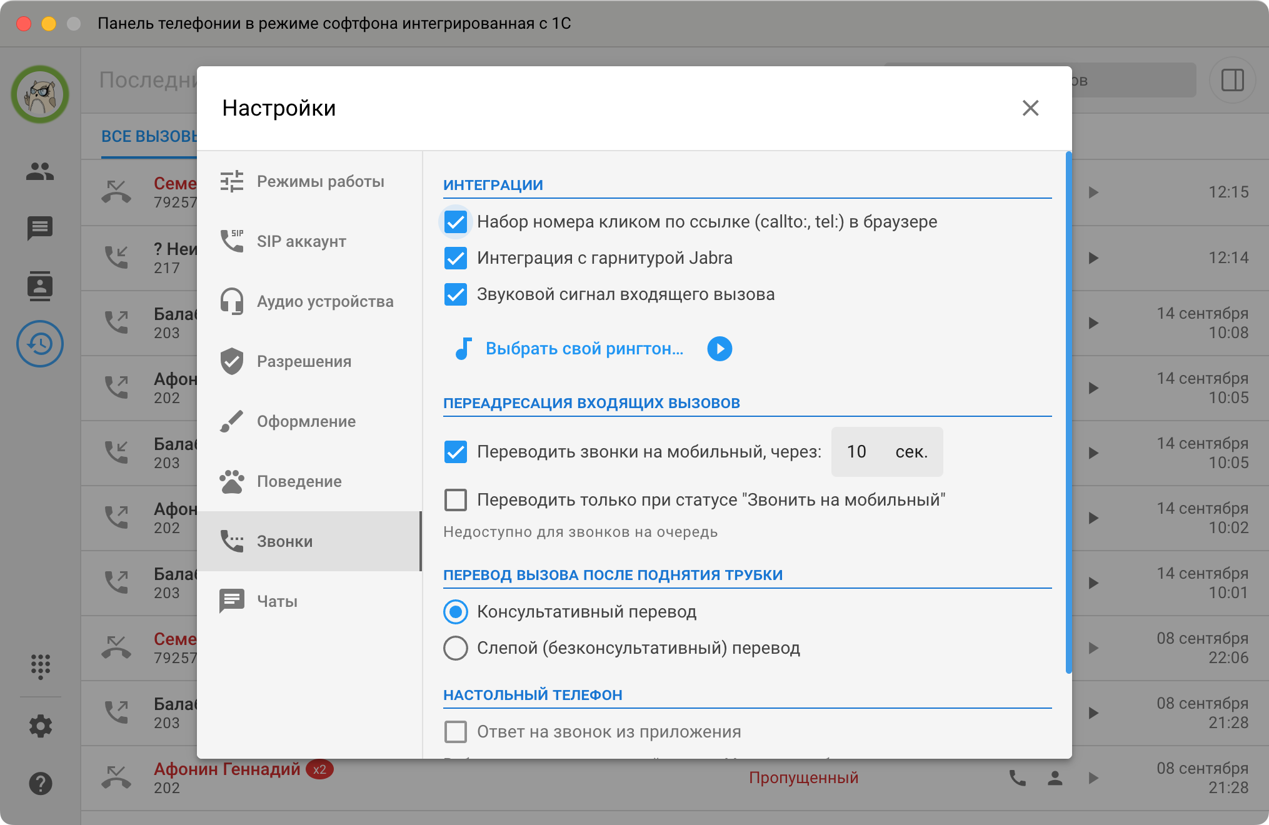Open the contacts group icon in sidebar
This screenshot has height=825, width=1269.
pyautogui.click(x=40, y=171)
